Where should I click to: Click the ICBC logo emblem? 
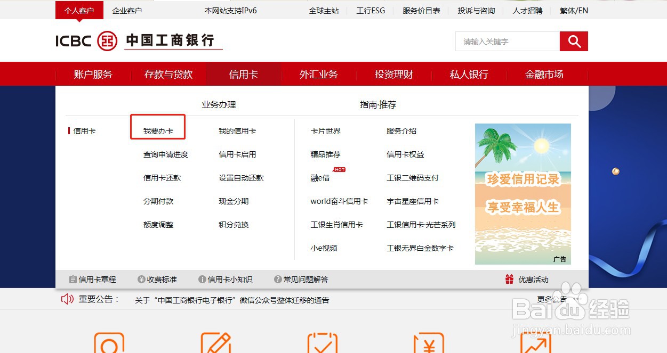point(107,41)
